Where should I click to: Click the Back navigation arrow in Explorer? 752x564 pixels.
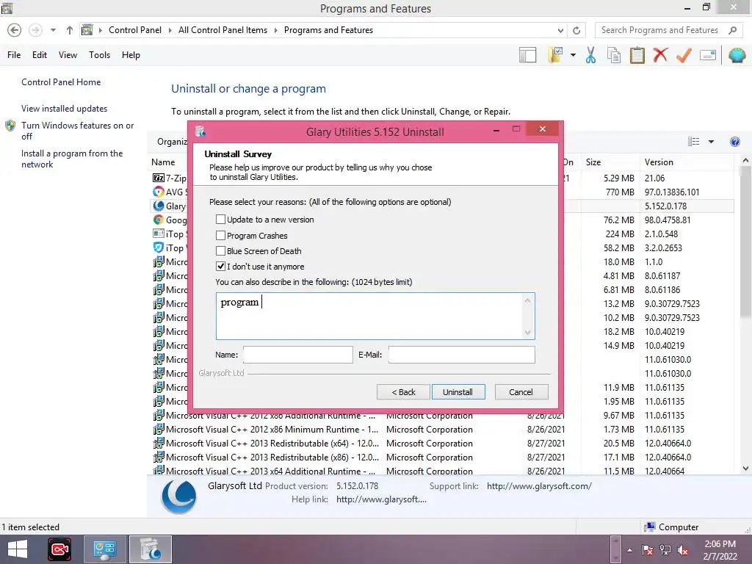pyautogui.click(x=15, y=29)
